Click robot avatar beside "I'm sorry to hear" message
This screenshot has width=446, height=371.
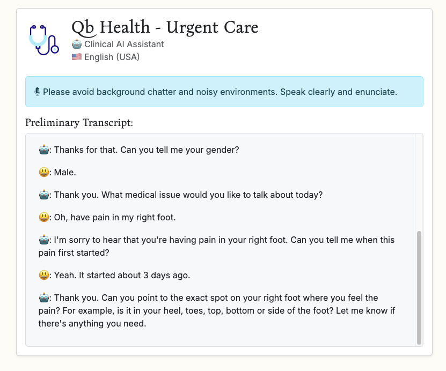[44, 240]
